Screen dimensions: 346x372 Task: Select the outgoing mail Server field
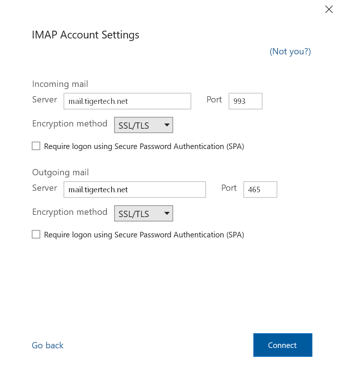[134, 189]
